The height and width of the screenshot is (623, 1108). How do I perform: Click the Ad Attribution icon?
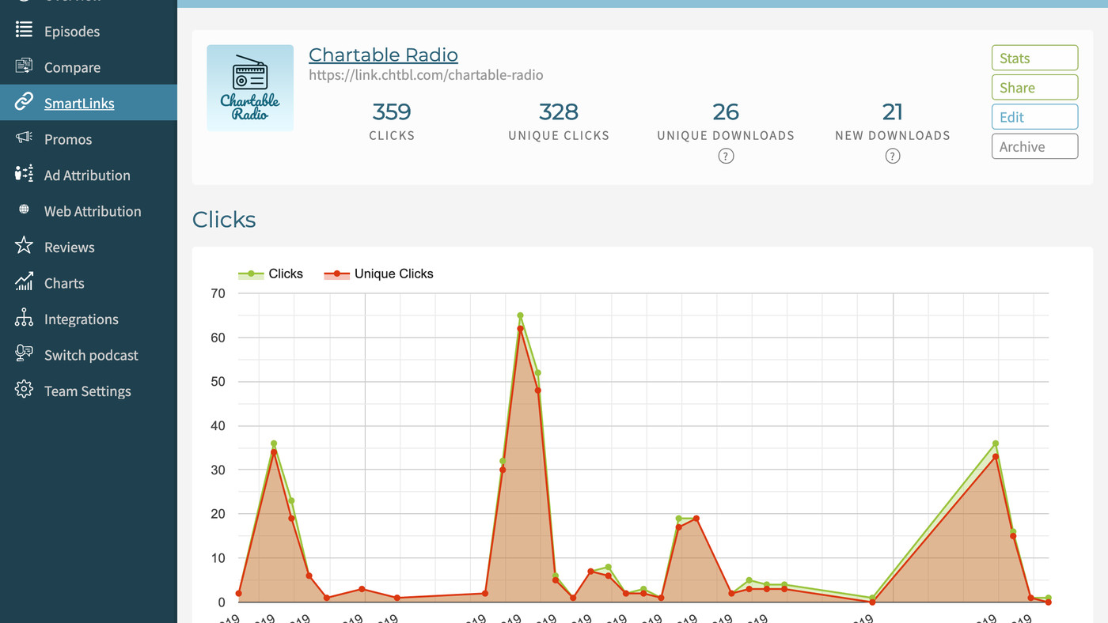[24, 174]
